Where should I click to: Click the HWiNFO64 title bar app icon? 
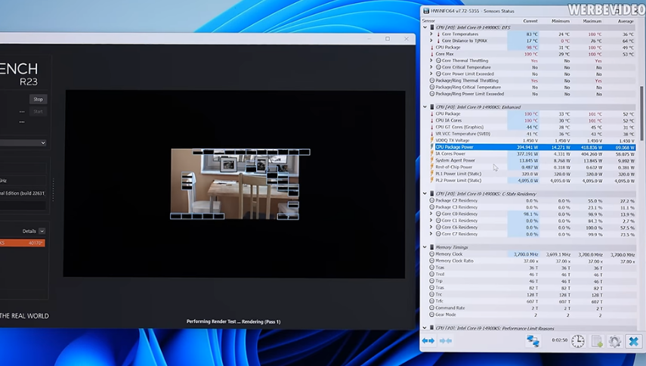(x=427, y=11)
